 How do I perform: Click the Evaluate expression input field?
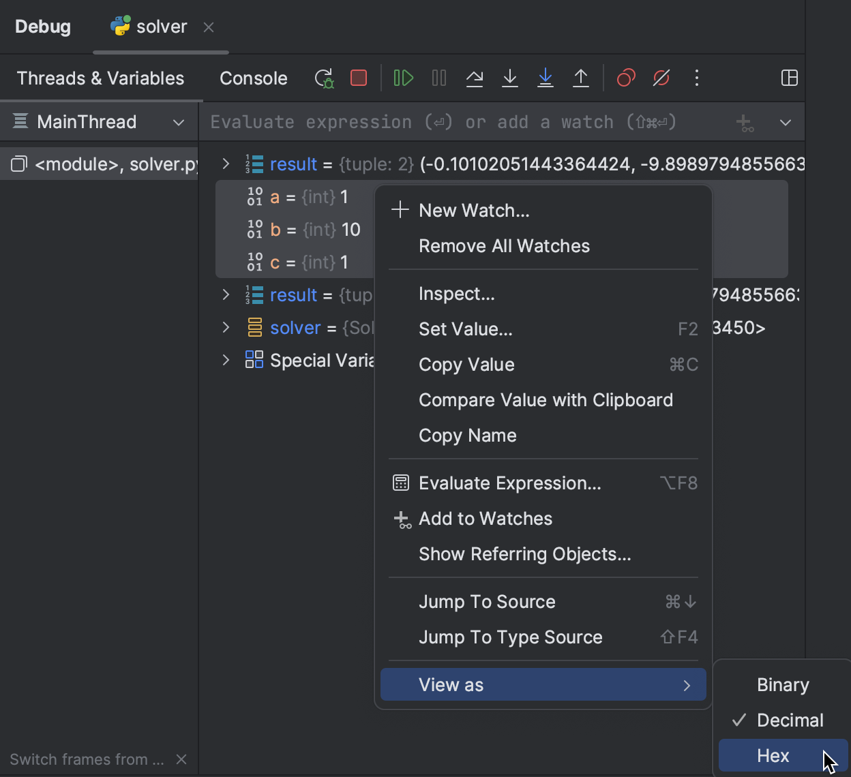[x=443, y=121]
